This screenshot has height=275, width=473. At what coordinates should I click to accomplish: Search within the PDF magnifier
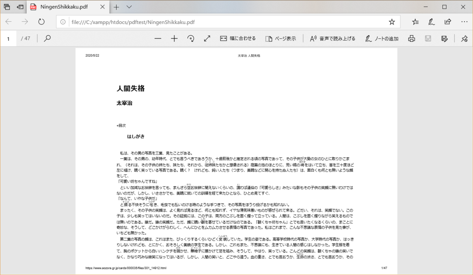pos(47,38)
